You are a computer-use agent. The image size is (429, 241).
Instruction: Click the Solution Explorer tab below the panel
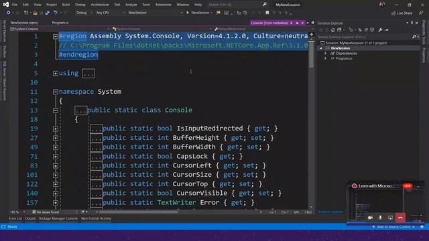coord(330,212)
